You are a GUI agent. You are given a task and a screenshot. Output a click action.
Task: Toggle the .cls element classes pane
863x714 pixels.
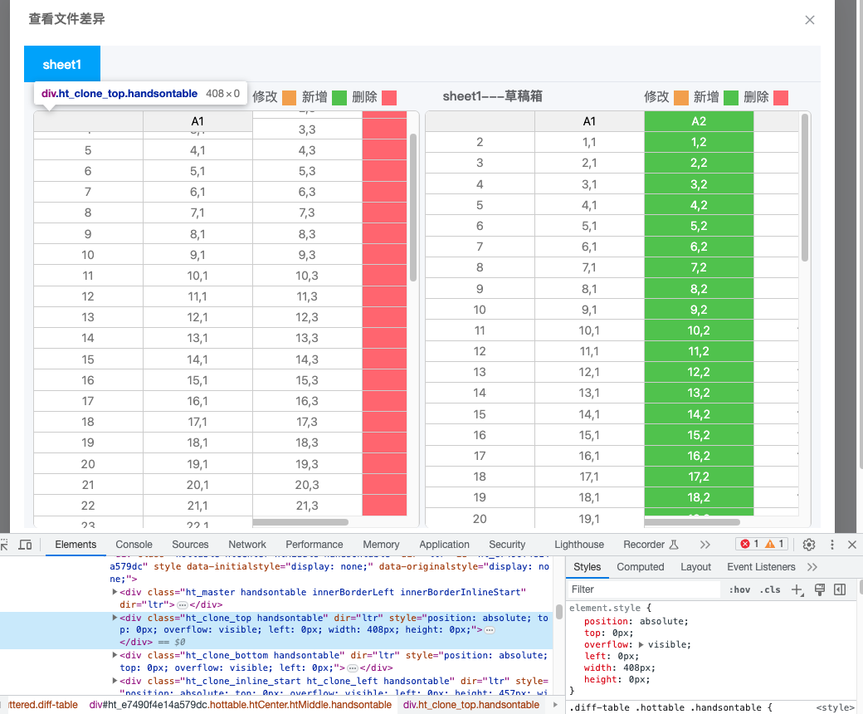click(x=769, y=589)
